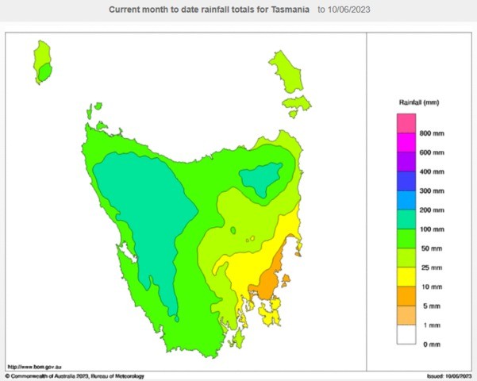Click the '800 mm' legend label
Screen dimensions: 477x381
click(432, 133)
